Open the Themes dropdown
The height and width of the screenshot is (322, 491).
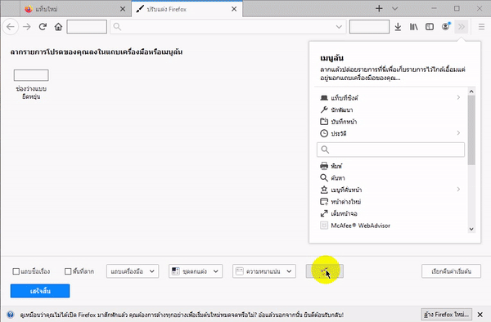pyautogui.click(x=196, y=271)
